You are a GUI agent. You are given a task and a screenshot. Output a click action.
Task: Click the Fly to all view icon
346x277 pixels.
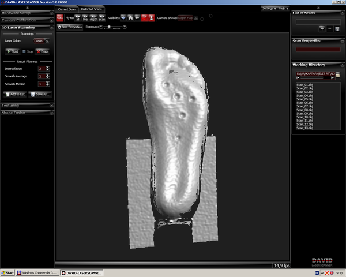point(78,18)
